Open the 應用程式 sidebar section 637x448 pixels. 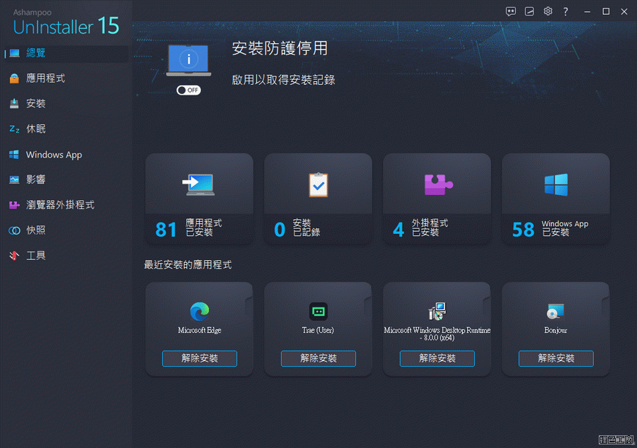point(45,78)
